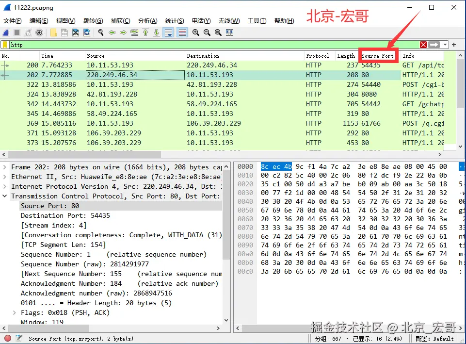
Task: Zoom in packet text
Action: point(195,33)
